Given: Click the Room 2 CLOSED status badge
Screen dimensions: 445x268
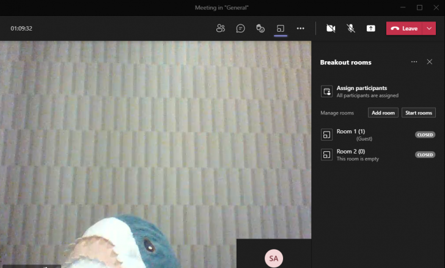Looking at the screenshot, I should (x=425, y=155).
